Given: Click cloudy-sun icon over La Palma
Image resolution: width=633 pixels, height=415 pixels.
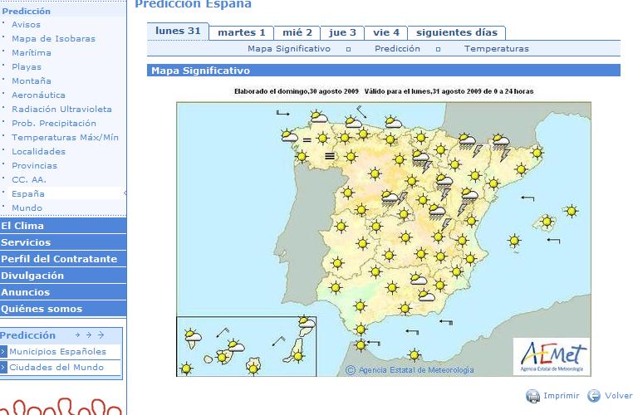Looking at the screenshot, I should [x=193, y=336].
